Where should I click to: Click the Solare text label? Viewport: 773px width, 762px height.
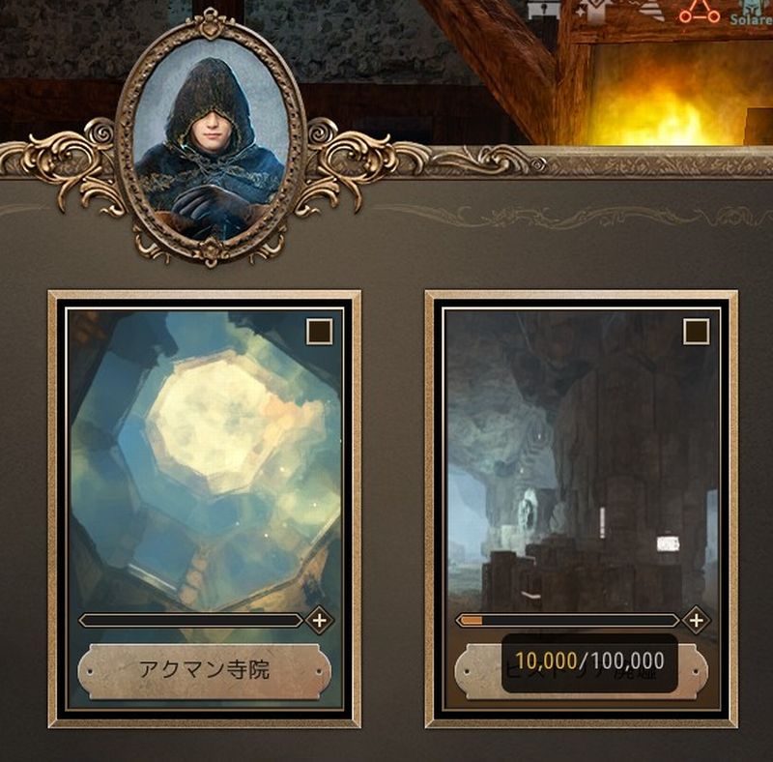point(752,19)
